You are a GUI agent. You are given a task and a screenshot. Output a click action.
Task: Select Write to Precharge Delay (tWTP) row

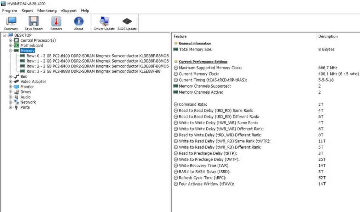click(266, 159)
